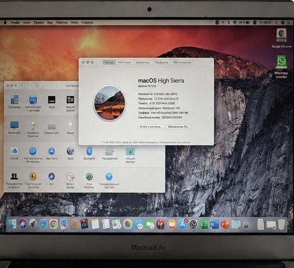Open the Trash in the Dock

[281, 224]
